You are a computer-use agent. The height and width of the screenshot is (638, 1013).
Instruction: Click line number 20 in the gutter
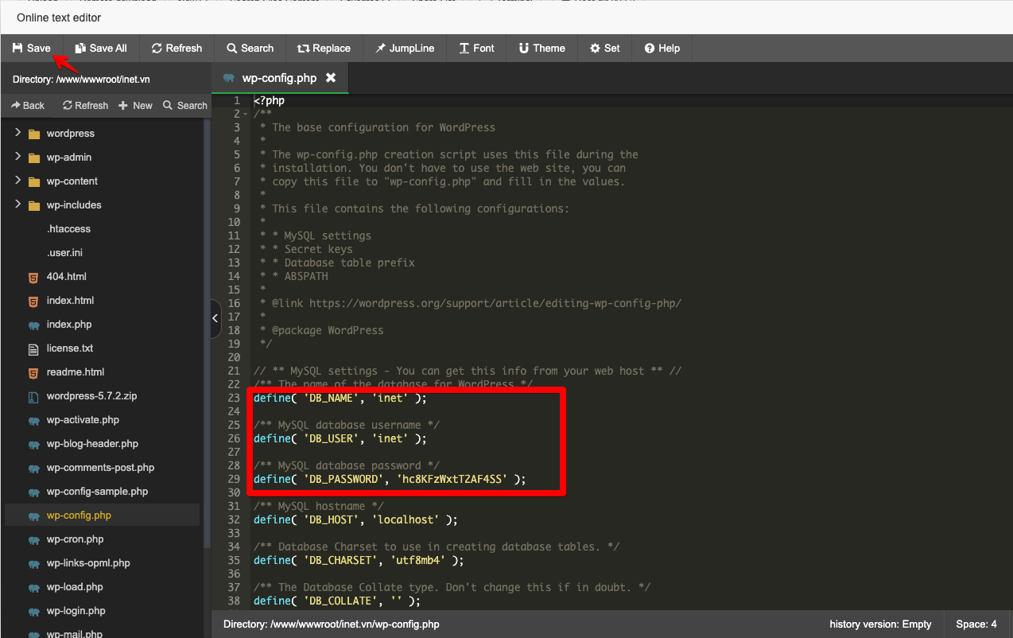[x=234, y=357]
